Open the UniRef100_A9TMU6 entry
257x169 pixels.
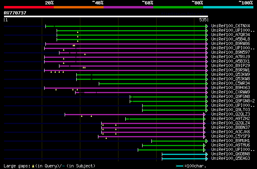click(230, 145)
